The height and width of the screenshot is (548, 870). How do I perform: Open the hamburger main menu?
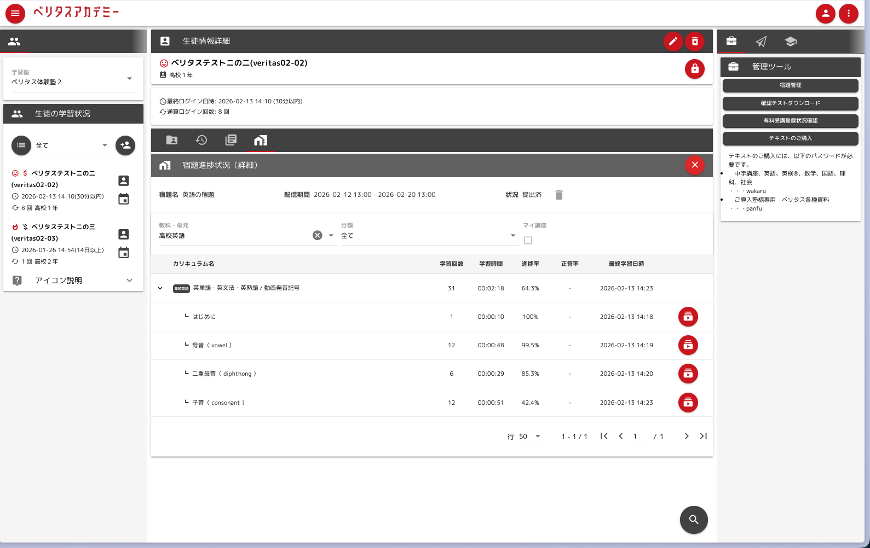point(15,13)
